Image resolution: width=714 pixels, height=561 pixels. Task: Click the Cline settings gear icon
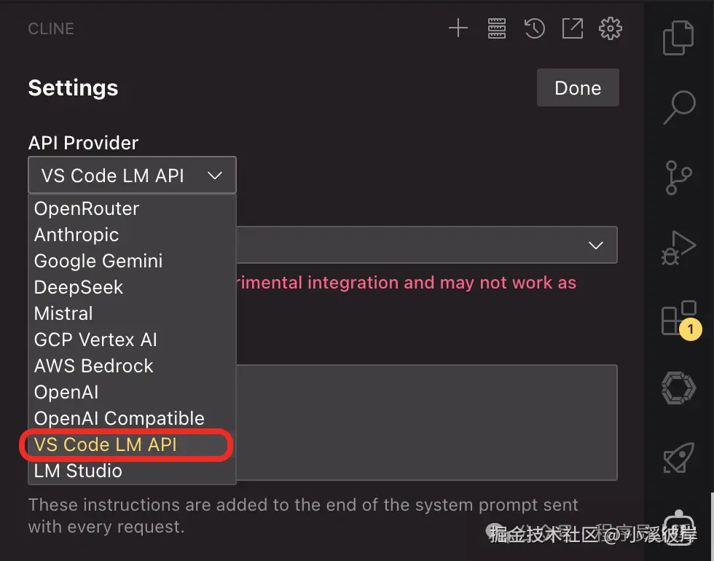point(611,29)
